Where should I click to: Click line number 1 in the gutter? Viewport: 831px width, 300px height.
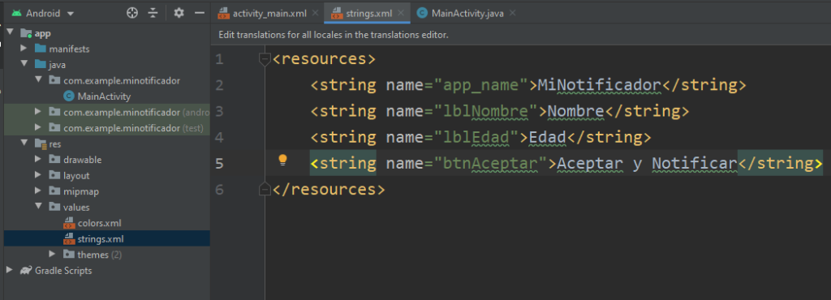(219, 59)
